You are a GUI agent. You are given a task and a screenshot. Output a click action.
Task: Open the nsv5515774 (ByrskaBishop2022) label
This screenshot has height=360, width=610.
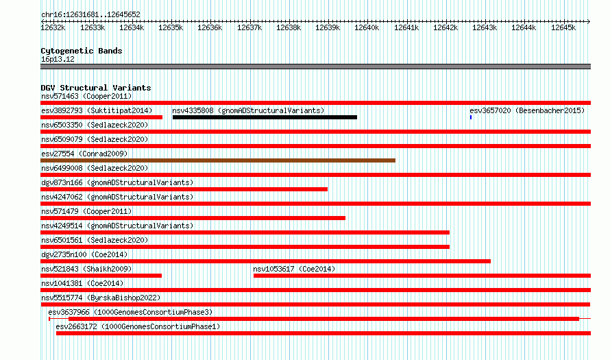(101, 298)
